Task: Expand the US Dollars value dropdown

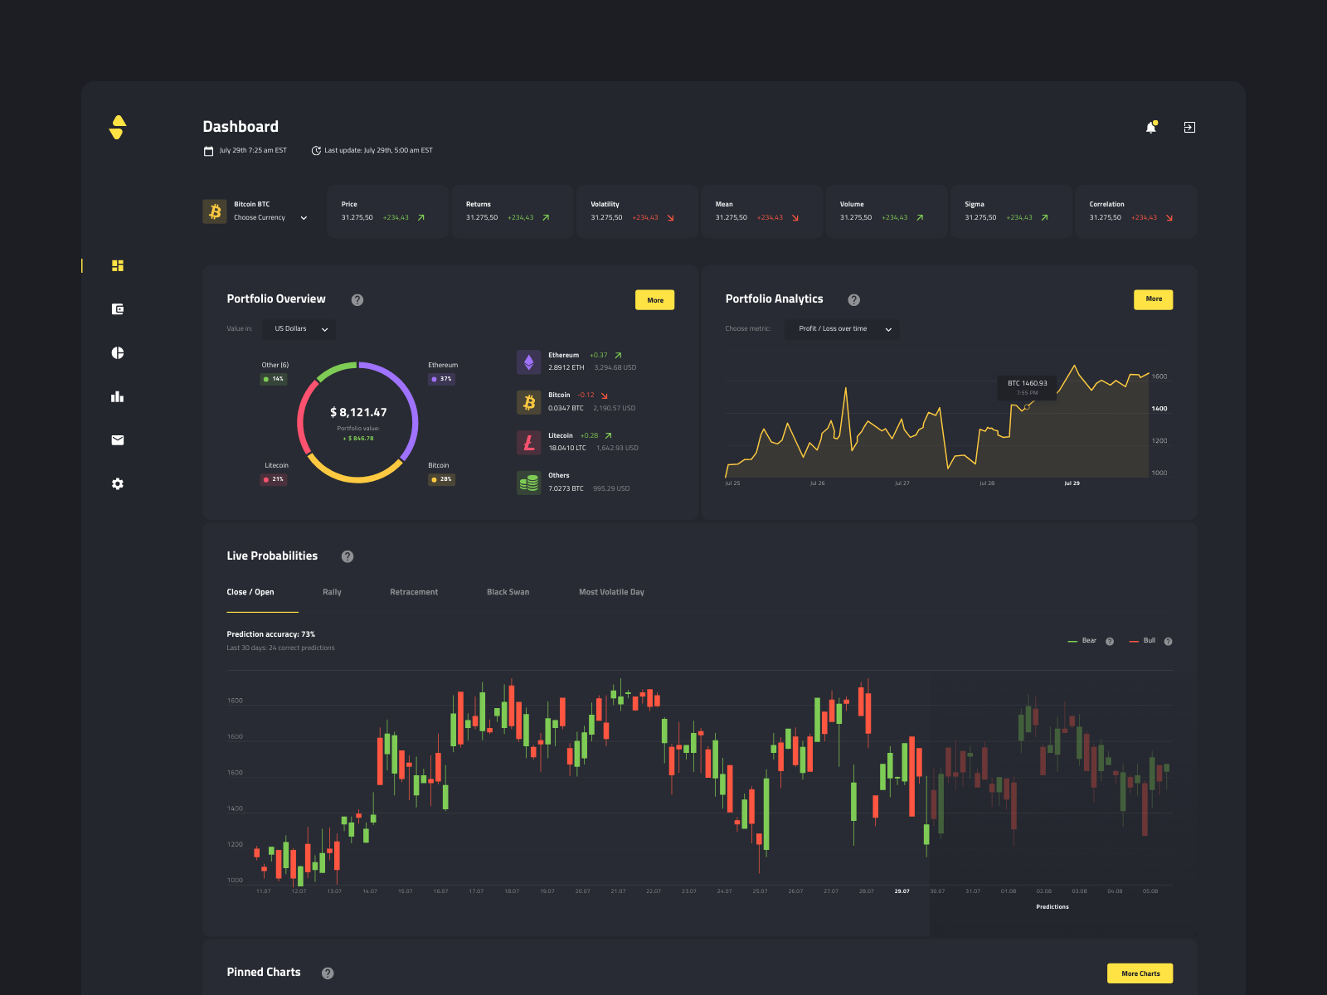Action: (298, 329)
